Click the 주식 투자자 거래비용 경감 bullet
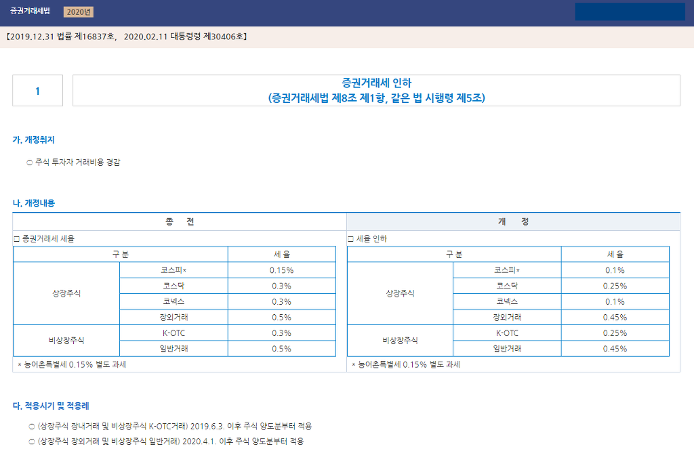 coord(73,163)
